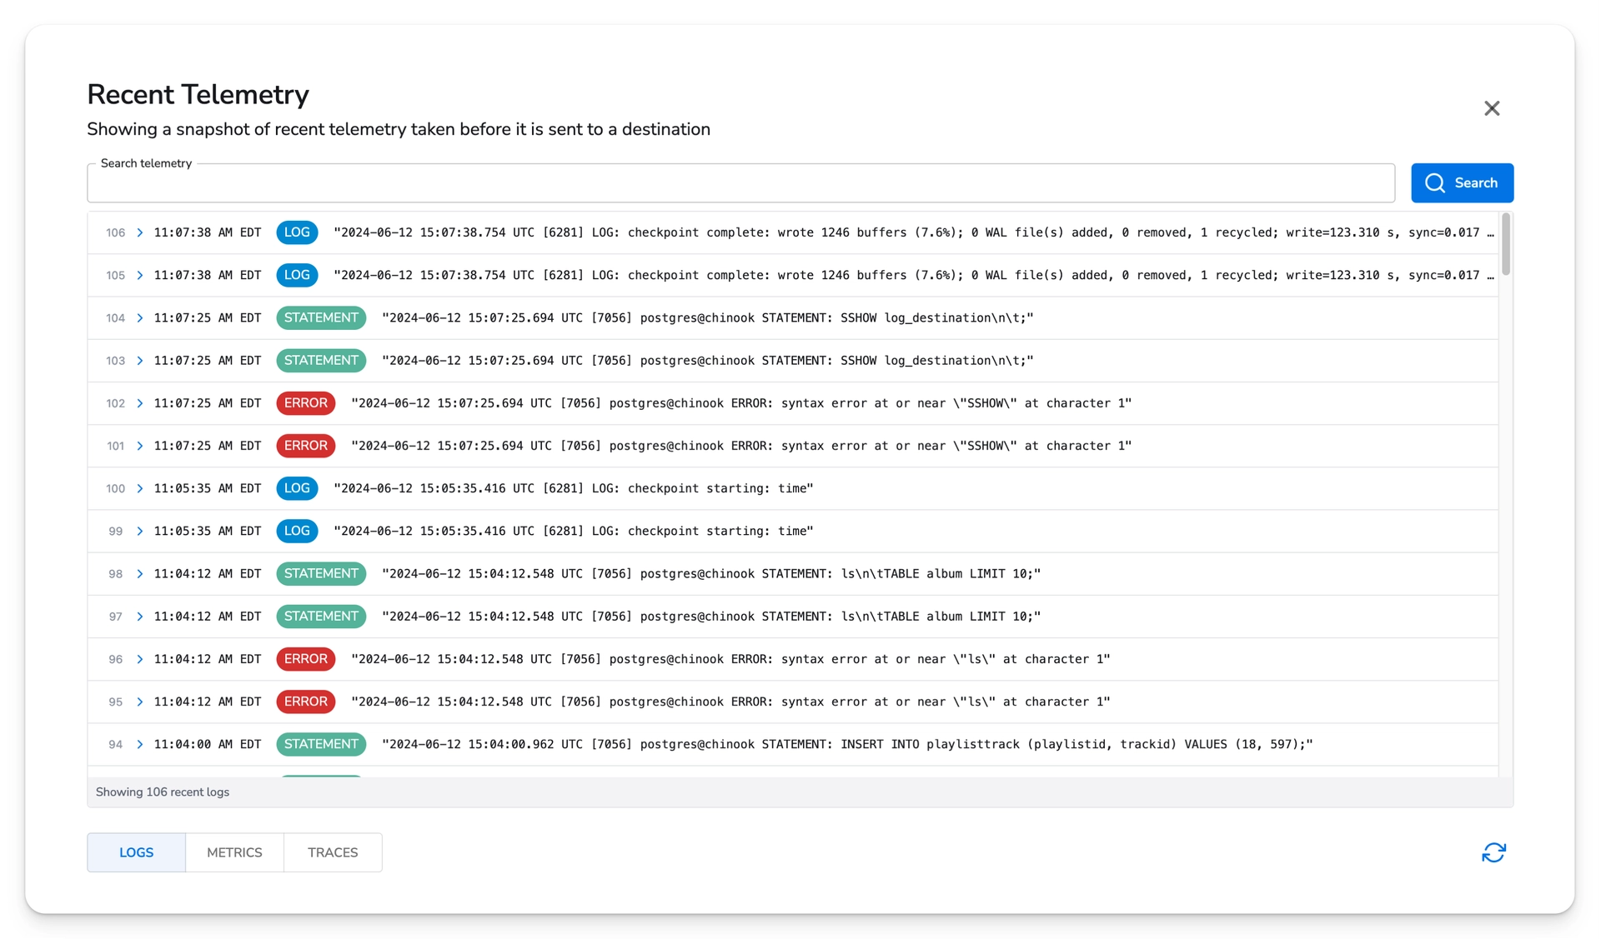
Task: Switch to the METRICS tab
Action: [234, 852]
